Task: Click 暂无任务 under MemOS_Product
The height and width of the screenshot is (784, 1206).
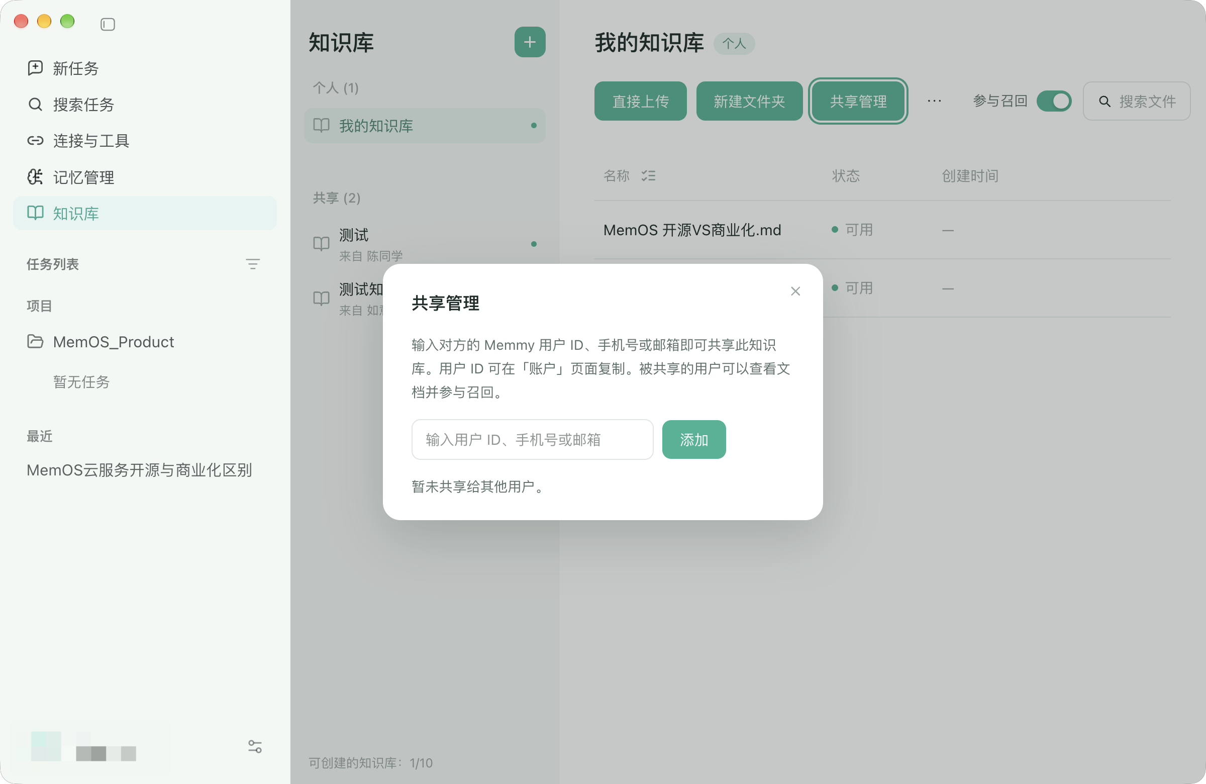Action: tap(81, 381)
